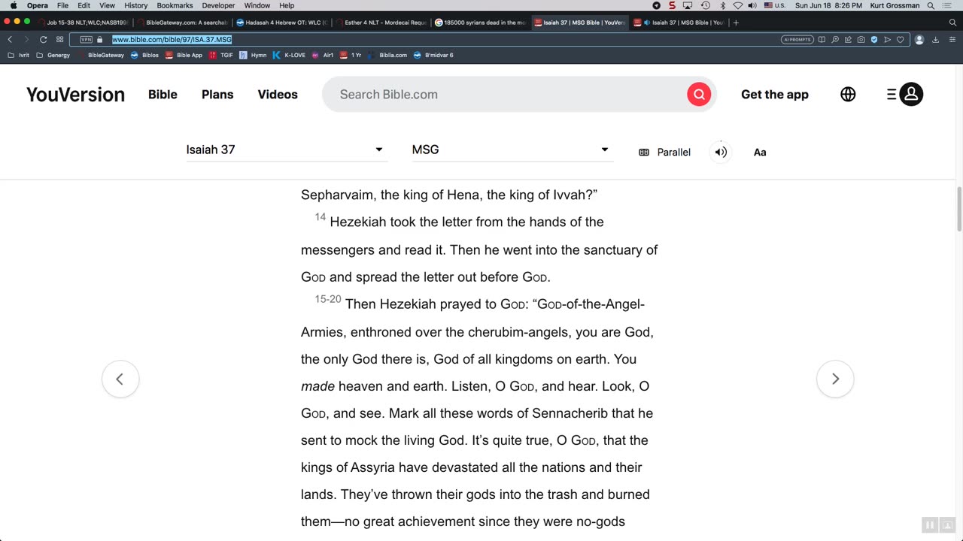Open the Opera menu in menu bar
This screenshot has height=541, width=963.
(37, 5)
